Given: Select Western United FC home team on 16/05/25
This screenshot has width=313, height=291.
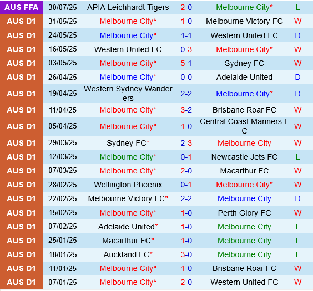Looking at the screenshot, I should pos(128,49).
